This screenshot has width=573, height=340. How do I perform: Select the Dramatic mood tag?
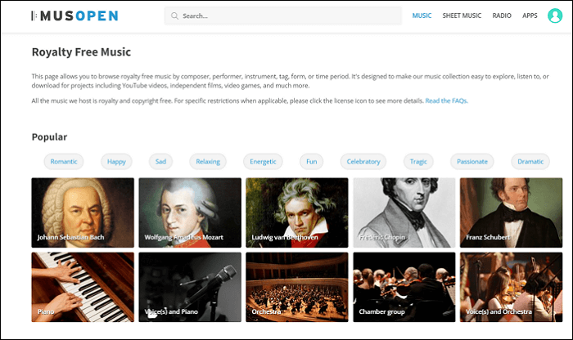pos(530,162)
